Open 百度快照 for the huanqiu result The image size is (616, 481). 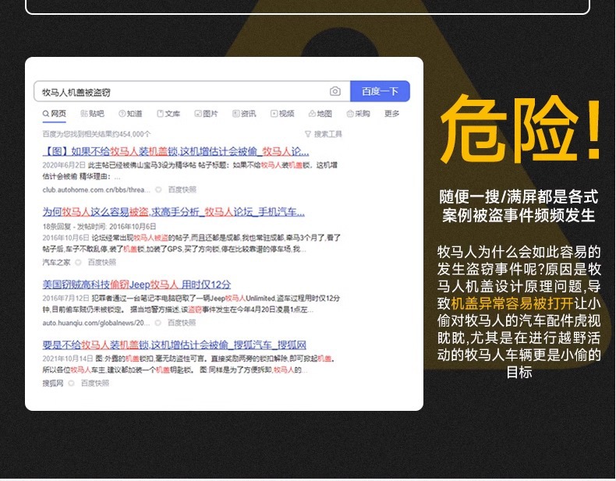(x=182, y=323)
